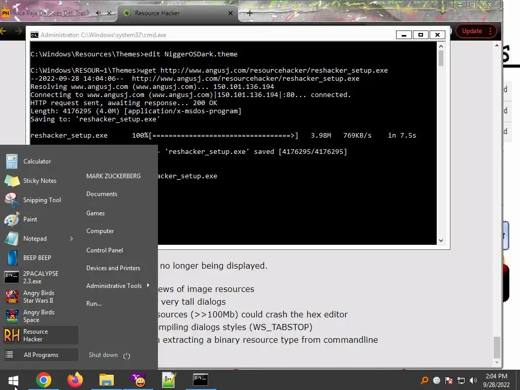The width and height of the screenshot is (520, 390).
Task: Click the Windows Start button
Action: tap(13, 380)
